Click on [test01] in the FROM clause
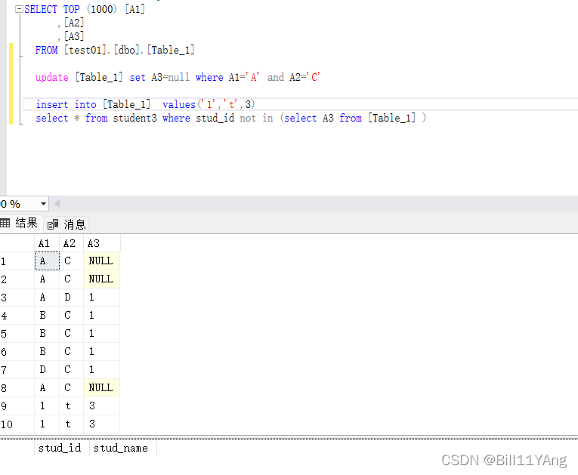 [85, 50]
